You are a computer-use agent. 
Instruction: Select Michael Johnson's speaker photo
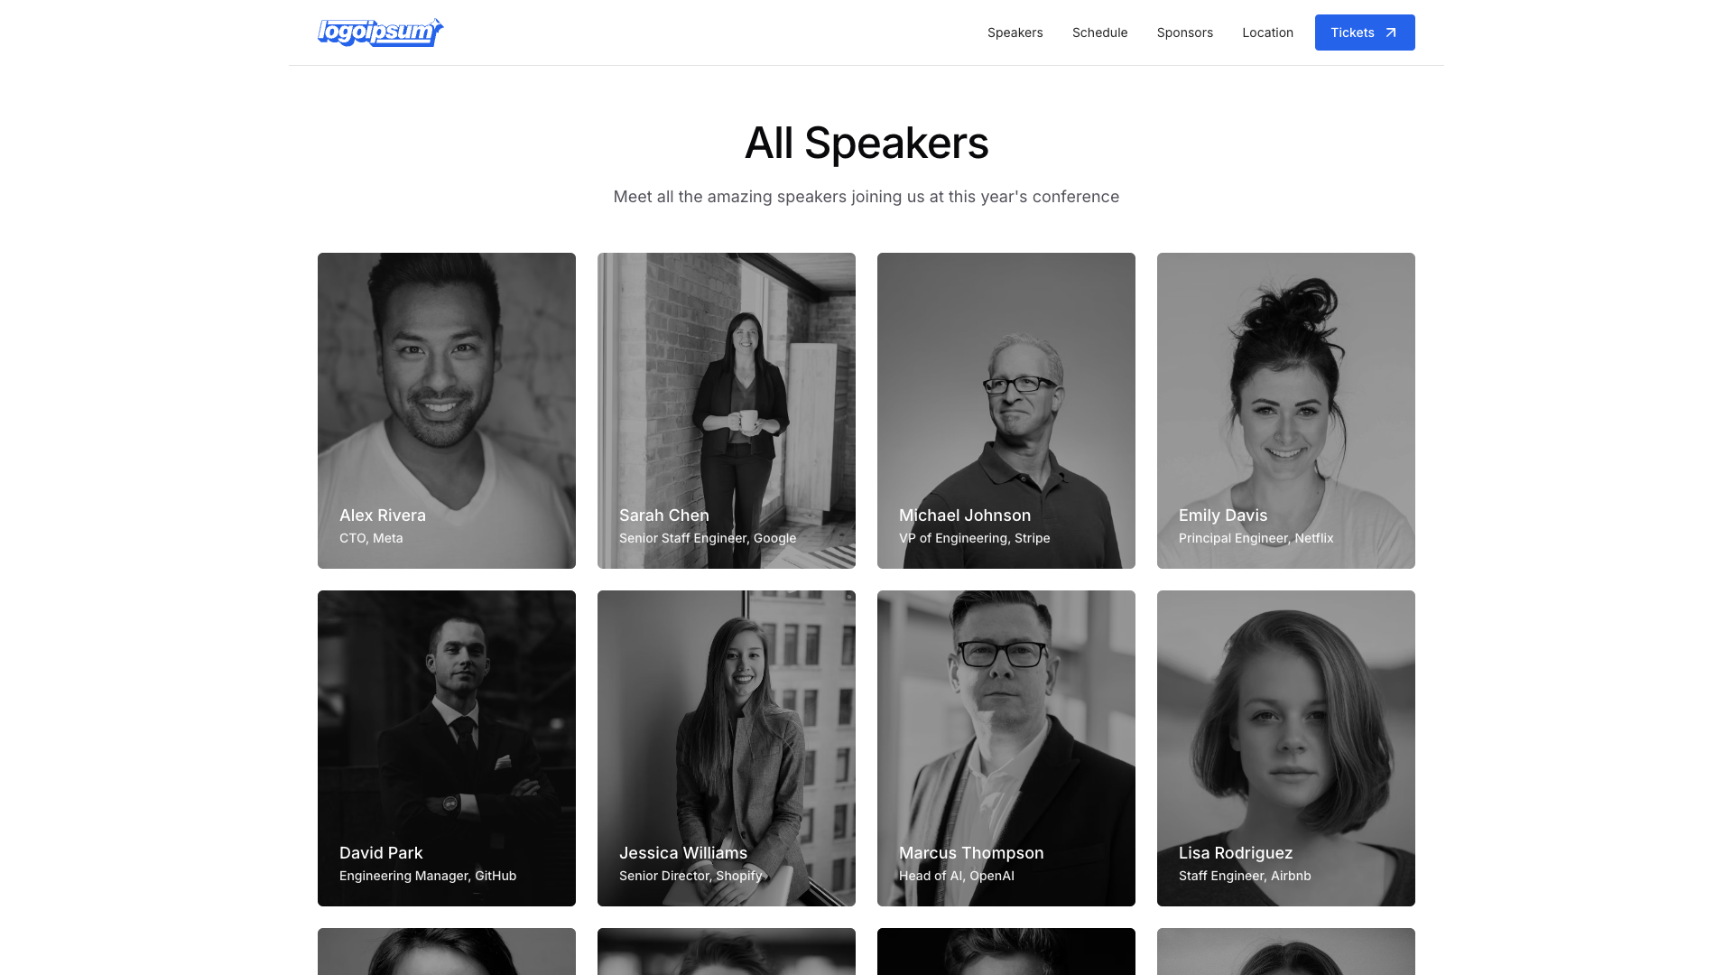(x=1006, y=411)
